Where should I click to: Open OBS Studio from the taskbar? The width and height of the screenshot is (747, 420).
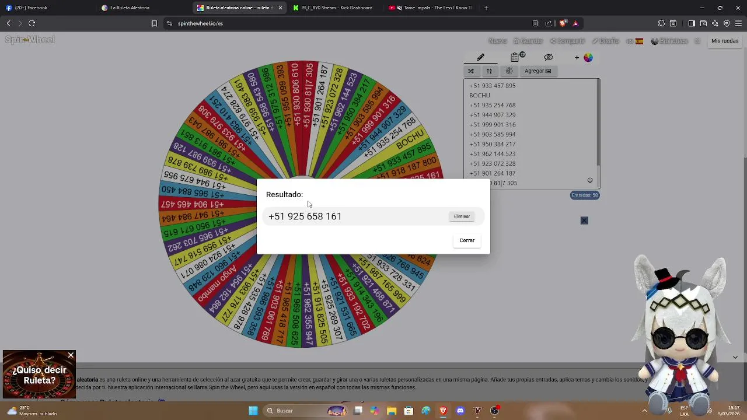coord(494,411)
